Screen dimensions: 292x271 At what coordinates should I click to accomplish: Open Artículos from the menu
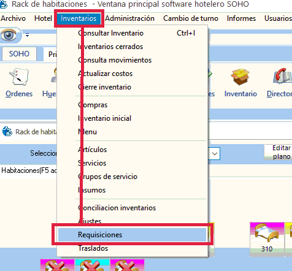click(133, 150)
